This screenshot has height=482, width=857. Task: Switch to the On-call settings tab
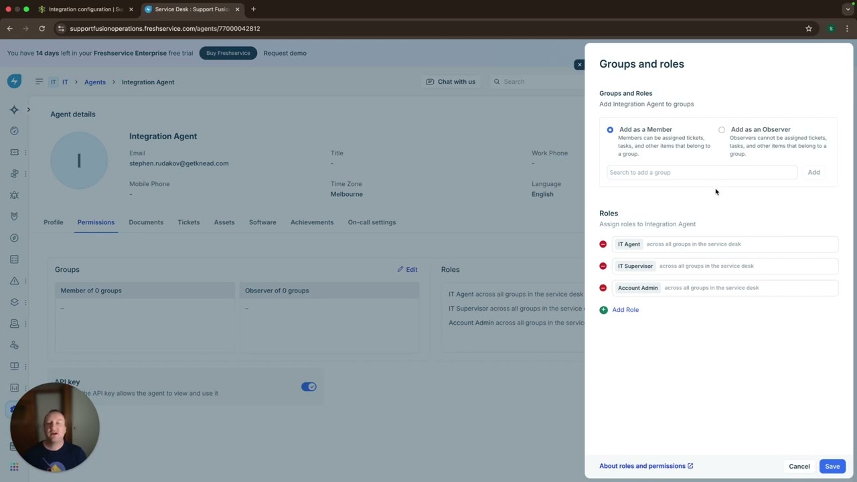coord(372,222)
